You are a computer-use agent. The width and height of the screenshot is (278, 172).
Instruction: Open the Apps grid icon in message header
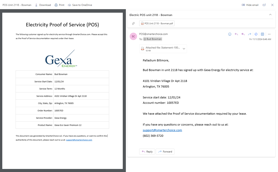coord(263,34)
